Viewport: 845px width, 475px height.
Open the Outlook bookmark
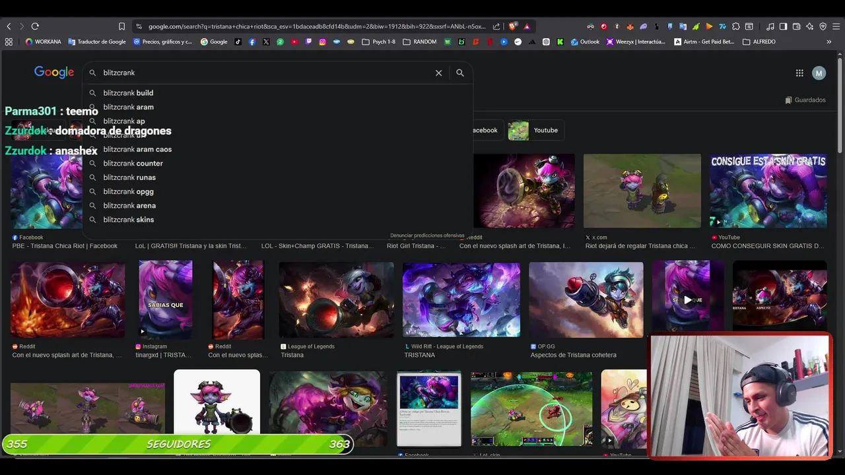(x=585, y=42)
